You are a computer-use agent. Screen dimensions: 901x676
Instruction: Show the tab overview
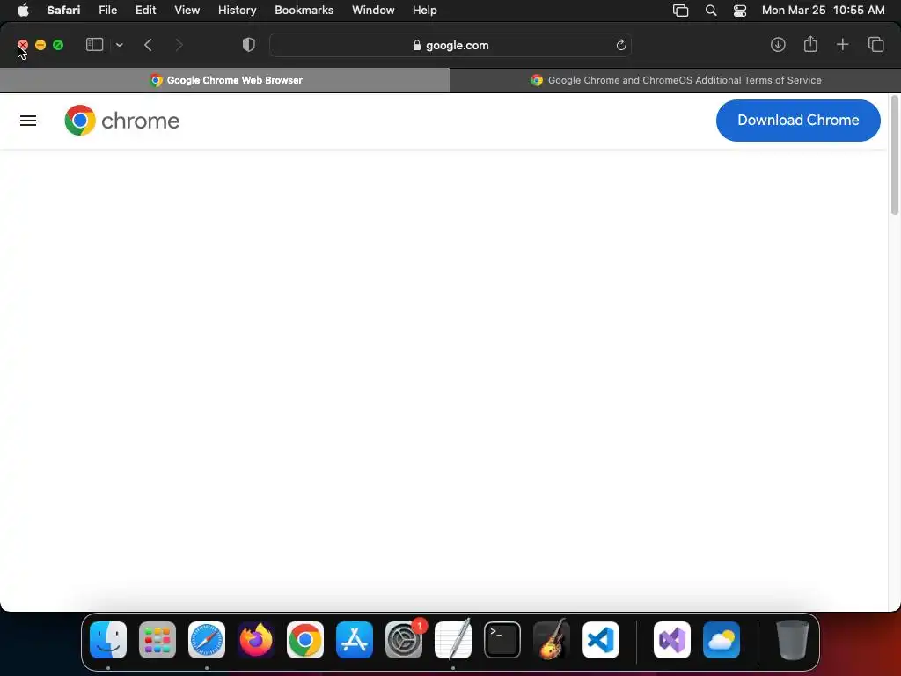tap(875, 44)
